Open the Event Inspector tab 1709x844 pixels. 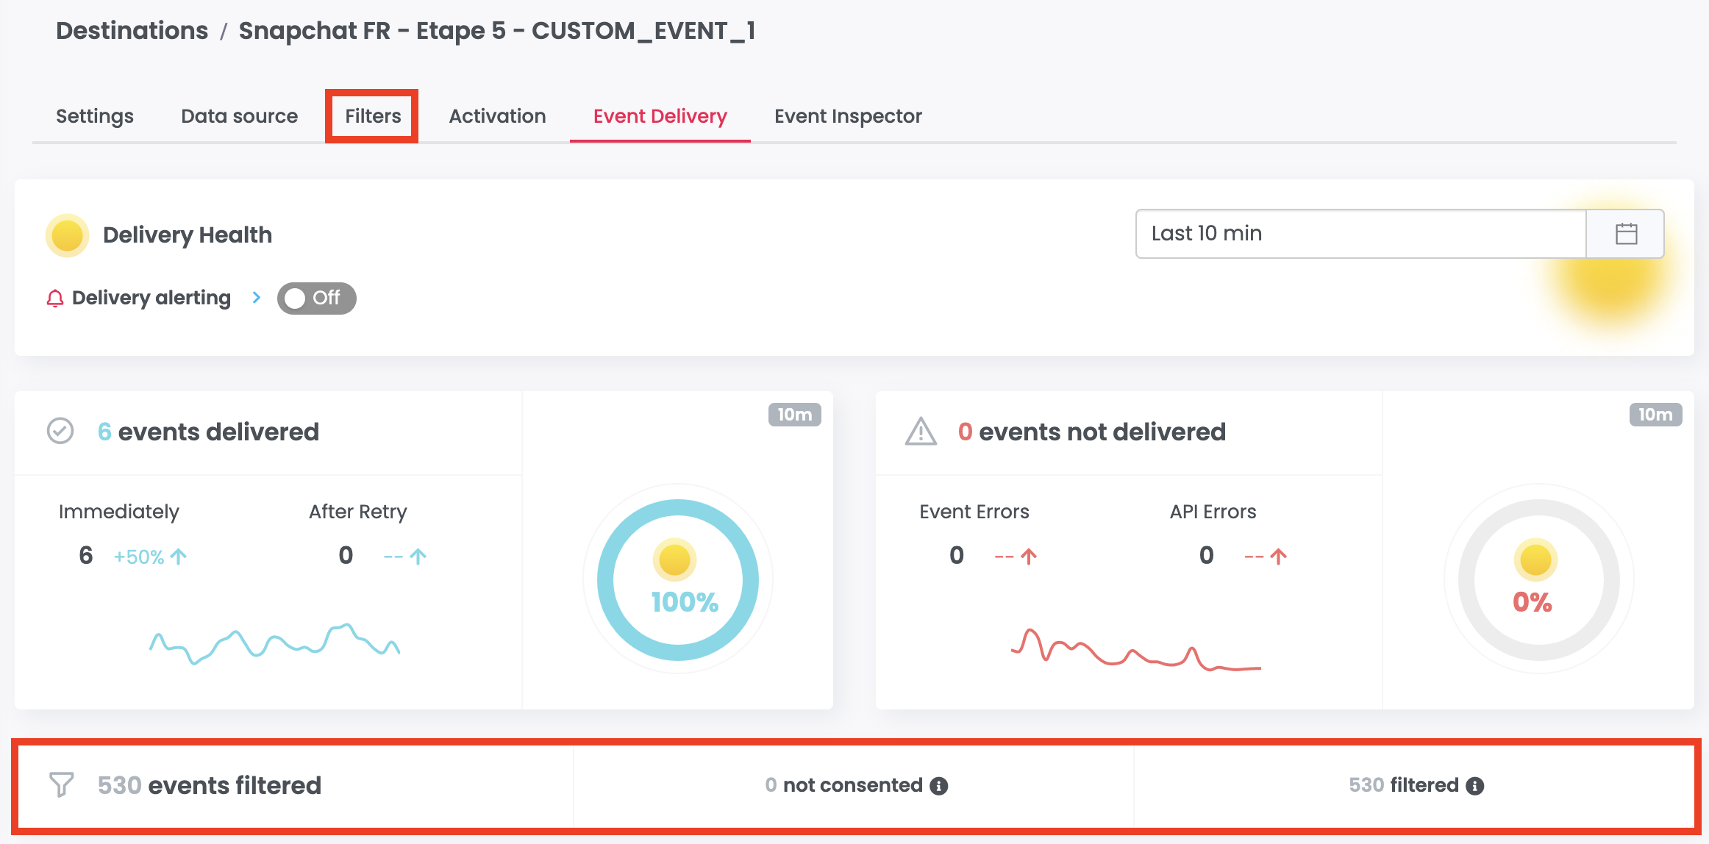847,116
